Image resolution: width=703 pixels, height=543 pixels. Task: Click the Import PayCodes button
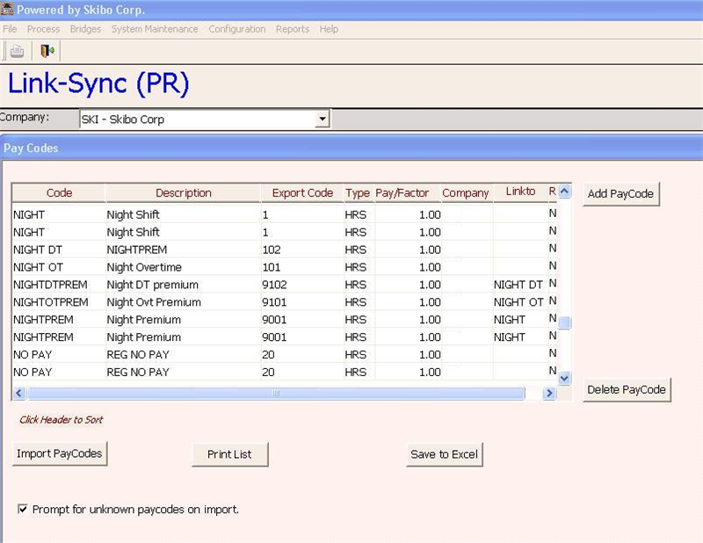[x=60, y=453]
